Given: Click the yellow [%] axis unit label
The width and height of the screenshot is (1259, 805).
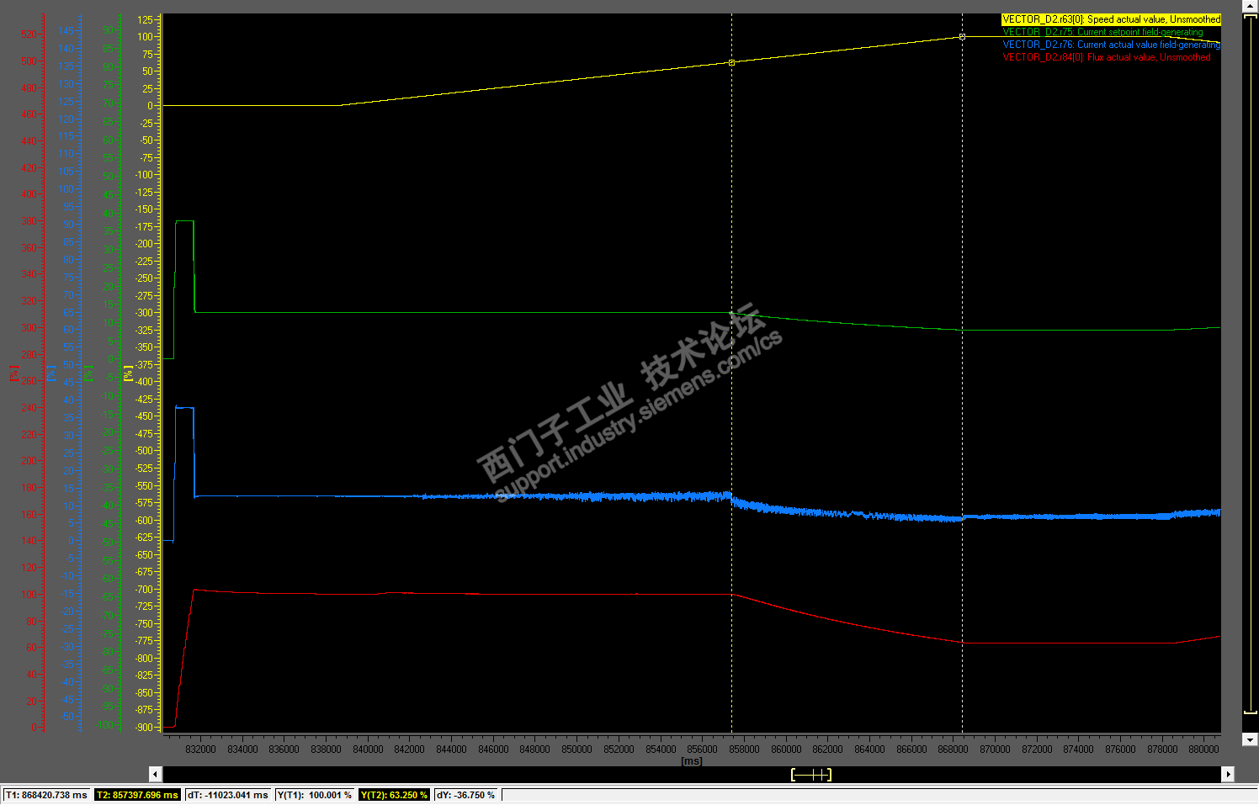Looking at the screenshot, I should coord(128,373).
